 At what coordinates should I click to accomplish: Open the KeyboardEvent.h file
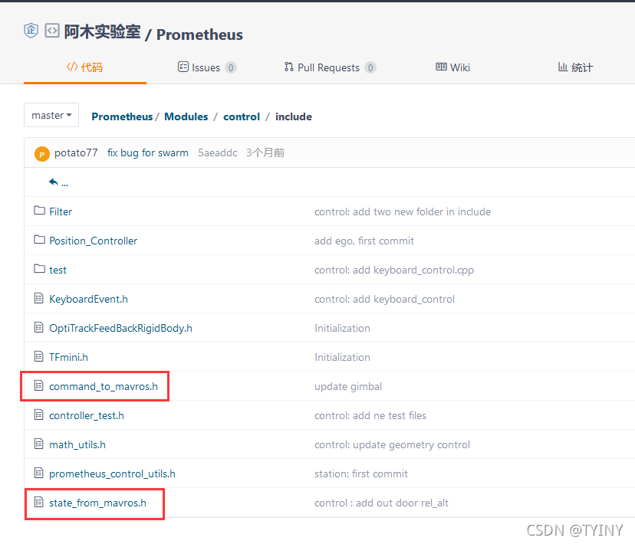pyautogui.click(x=88, y=300)
